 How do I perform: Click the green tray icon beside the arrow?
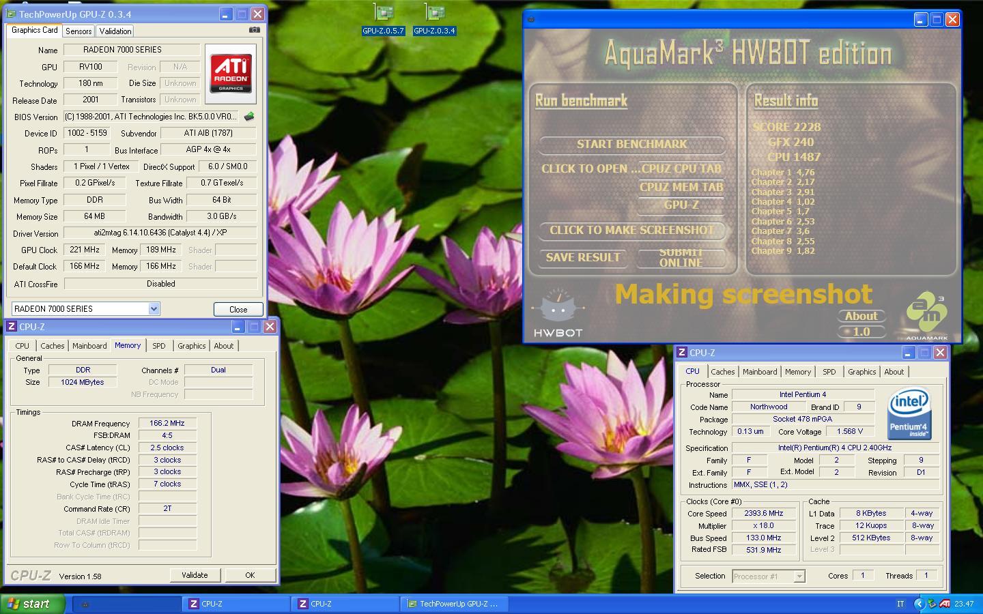(932, 604)
